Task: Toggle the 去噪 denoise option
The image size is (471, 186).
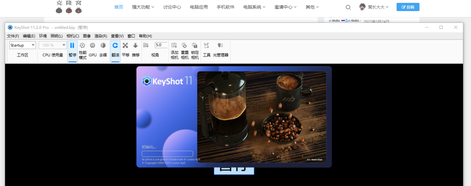Action: pyautogui.click(x=103, y=50)
